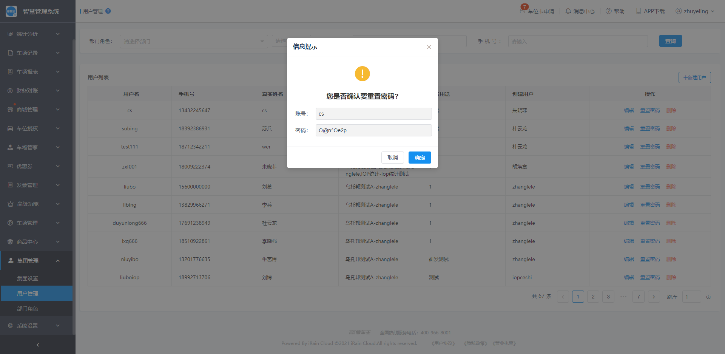Click the 车场管理 sidebar icon
The height and width of the screenshot is (354, 725).
pos(10,223)
